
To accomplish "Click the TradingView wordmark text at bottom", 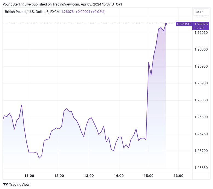I will (19, 184).
